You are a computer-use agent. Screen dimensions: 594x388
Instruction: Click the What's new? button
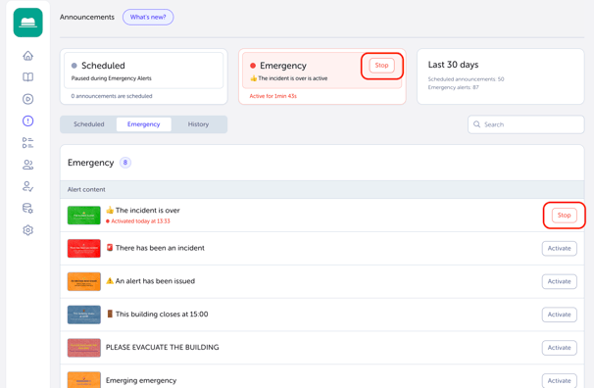[x=148, y=17]
